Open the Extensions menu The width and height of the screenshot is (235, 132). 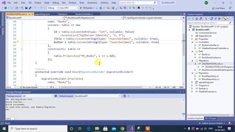[x=92, y=3]
